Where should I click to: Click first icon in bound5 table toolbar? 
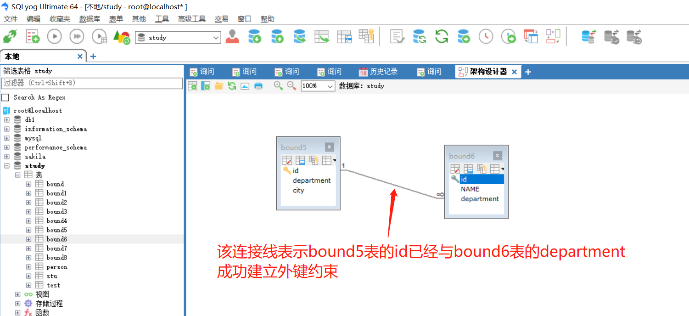click(287, 160)
